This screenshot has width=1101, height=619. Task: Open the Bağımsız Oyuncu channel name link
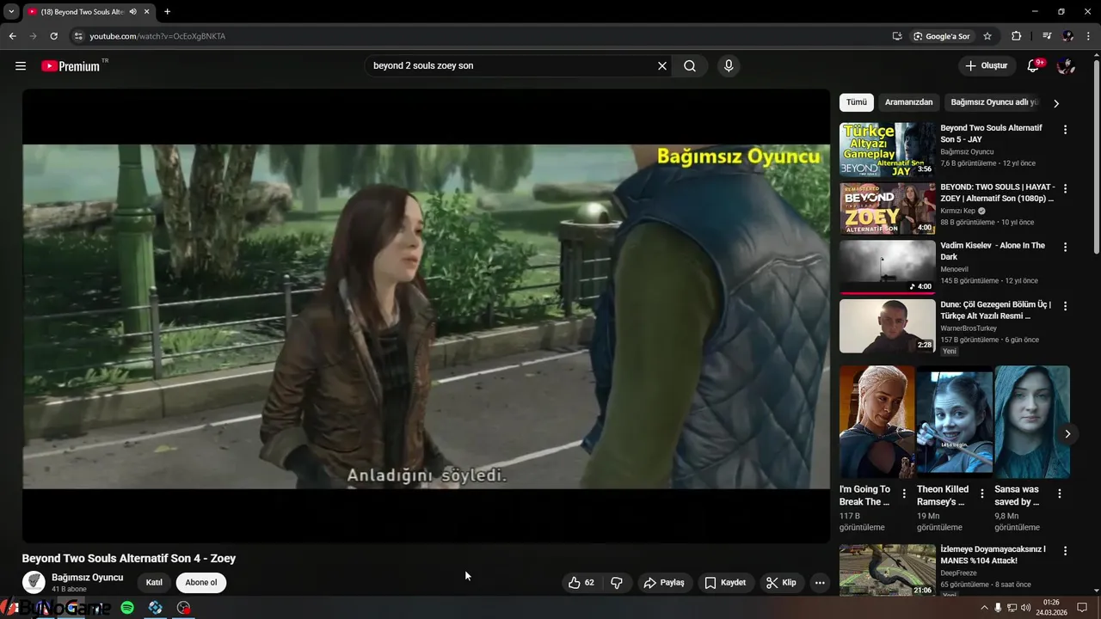88,578
